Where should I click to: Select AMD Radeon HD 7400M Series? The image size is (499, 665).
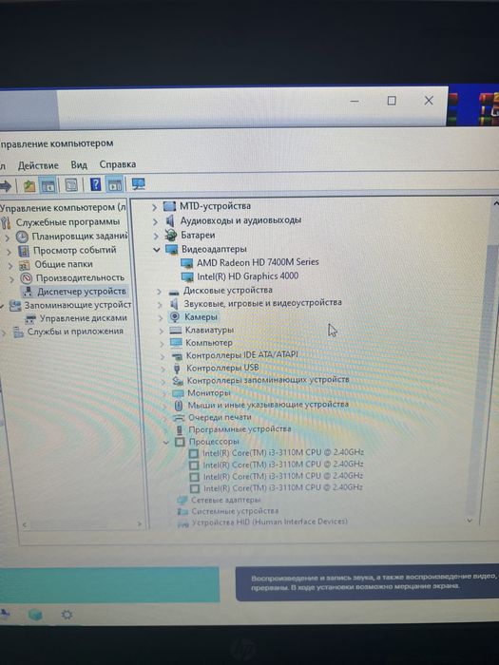(x=258, y=262)
